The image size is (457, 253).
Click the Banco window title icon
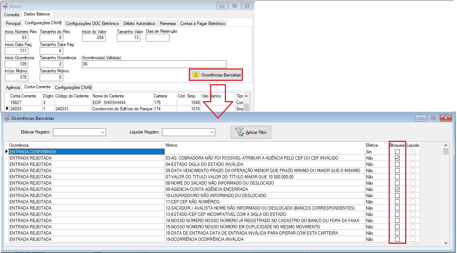tap(5, 6)
